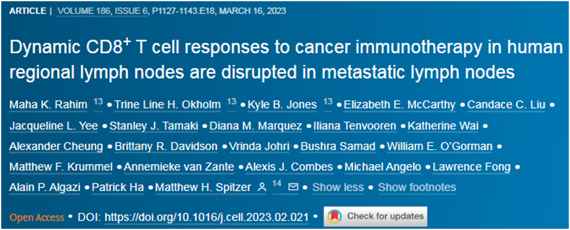Viewport: 570px width, 230px height.
Task: Click author Michael Angelo
Action: (383, 167)
